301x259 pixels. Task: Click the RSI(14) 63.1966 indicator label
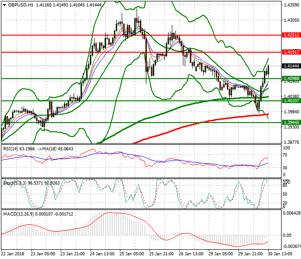[19, 149]
